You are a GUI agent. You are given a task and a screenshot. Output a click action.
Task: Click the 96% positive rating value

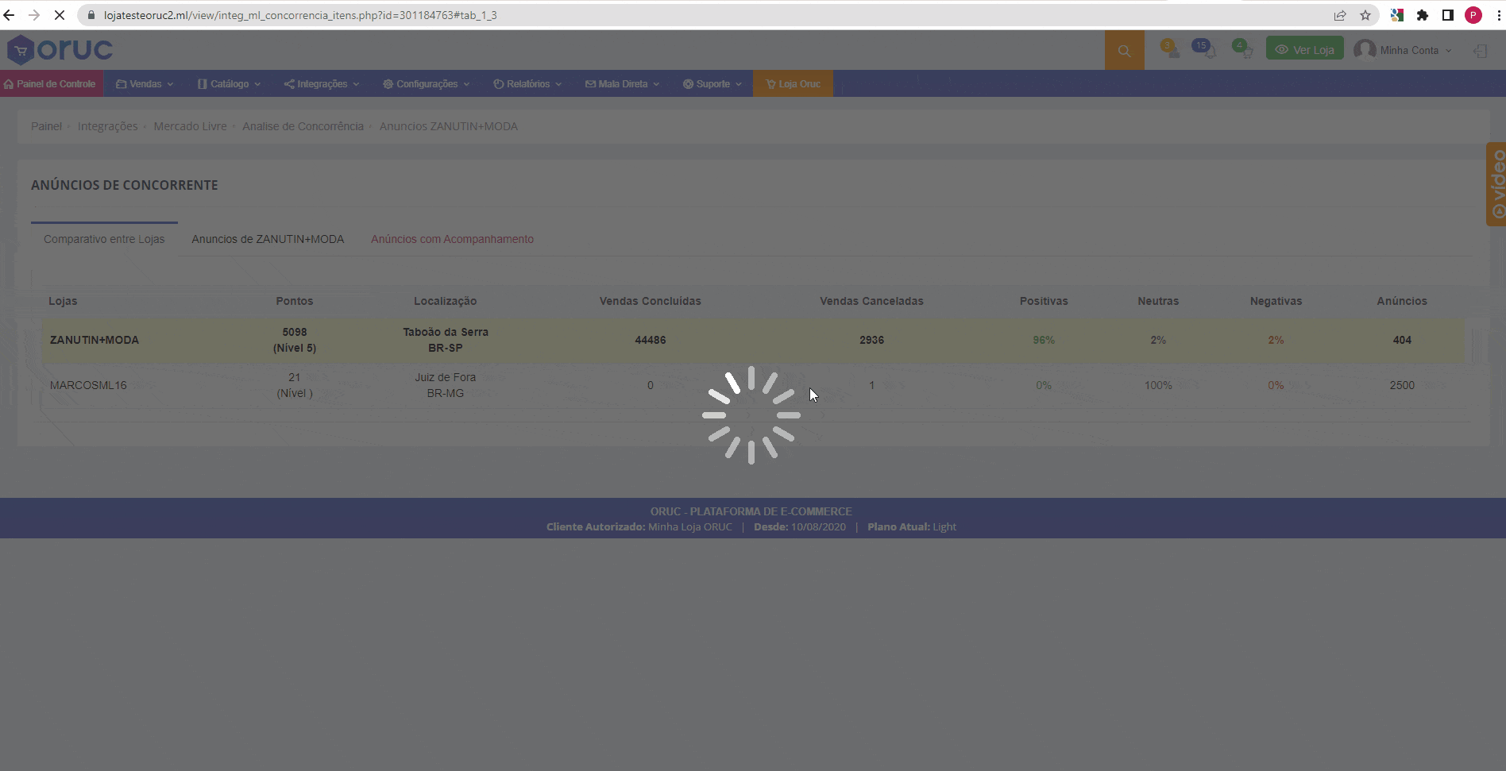point(1044,340)
